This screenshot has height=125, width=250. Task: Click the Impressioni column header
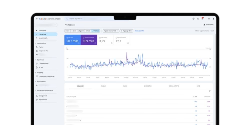coord(207,97)
